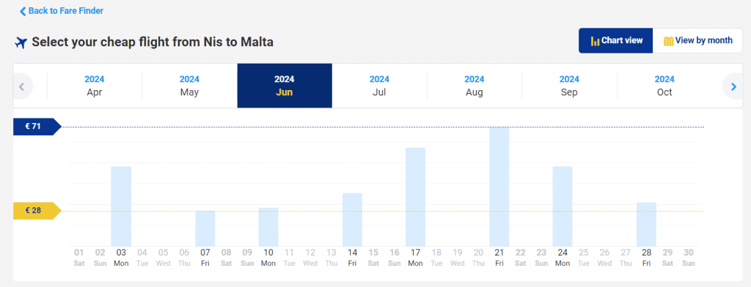Select the 2024 May month tab
This screenshot has height=287, width=751.
point(190,86)
